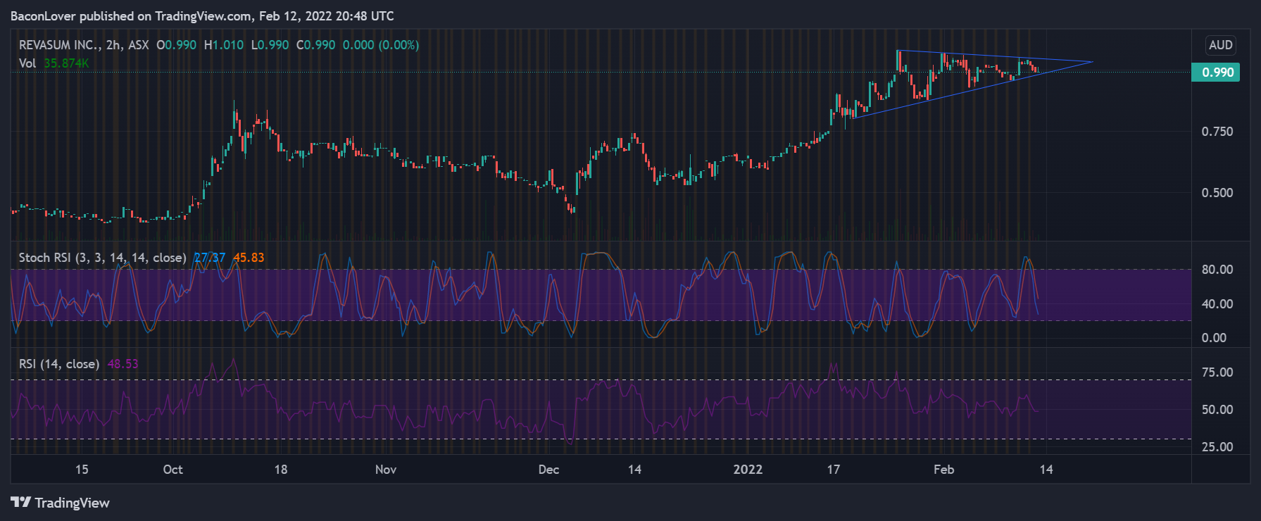This screenshot has height=521, width=1261.
Task: Click the Dec date on time axis
Action: (x=548, y=470)
